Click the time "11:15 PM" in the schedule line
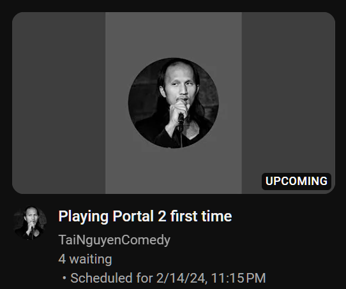This screenshot has width=346, height=289. (238, 278)
